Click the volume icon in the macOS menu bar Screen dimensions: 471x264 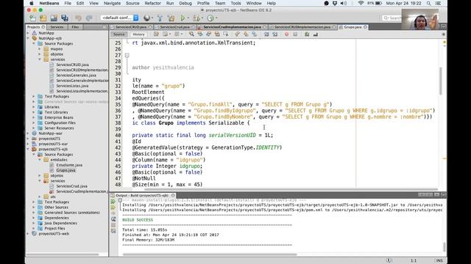point(344,3)
